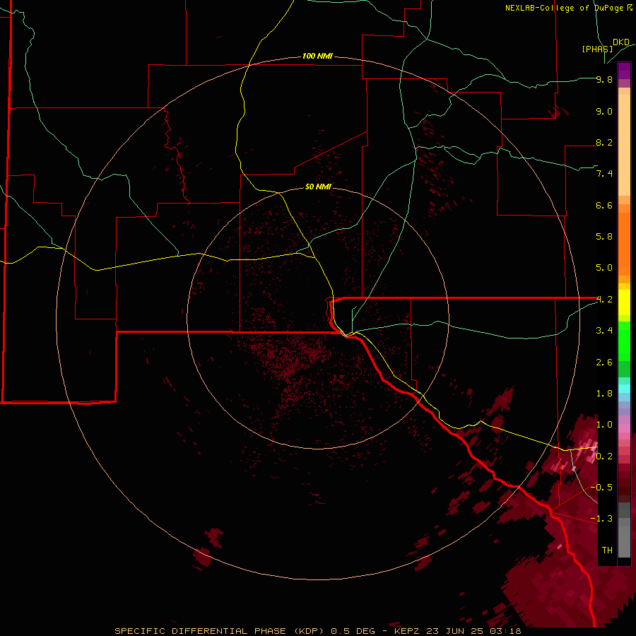Click the 8.2 value on the color scale

(x=604, y=142)
